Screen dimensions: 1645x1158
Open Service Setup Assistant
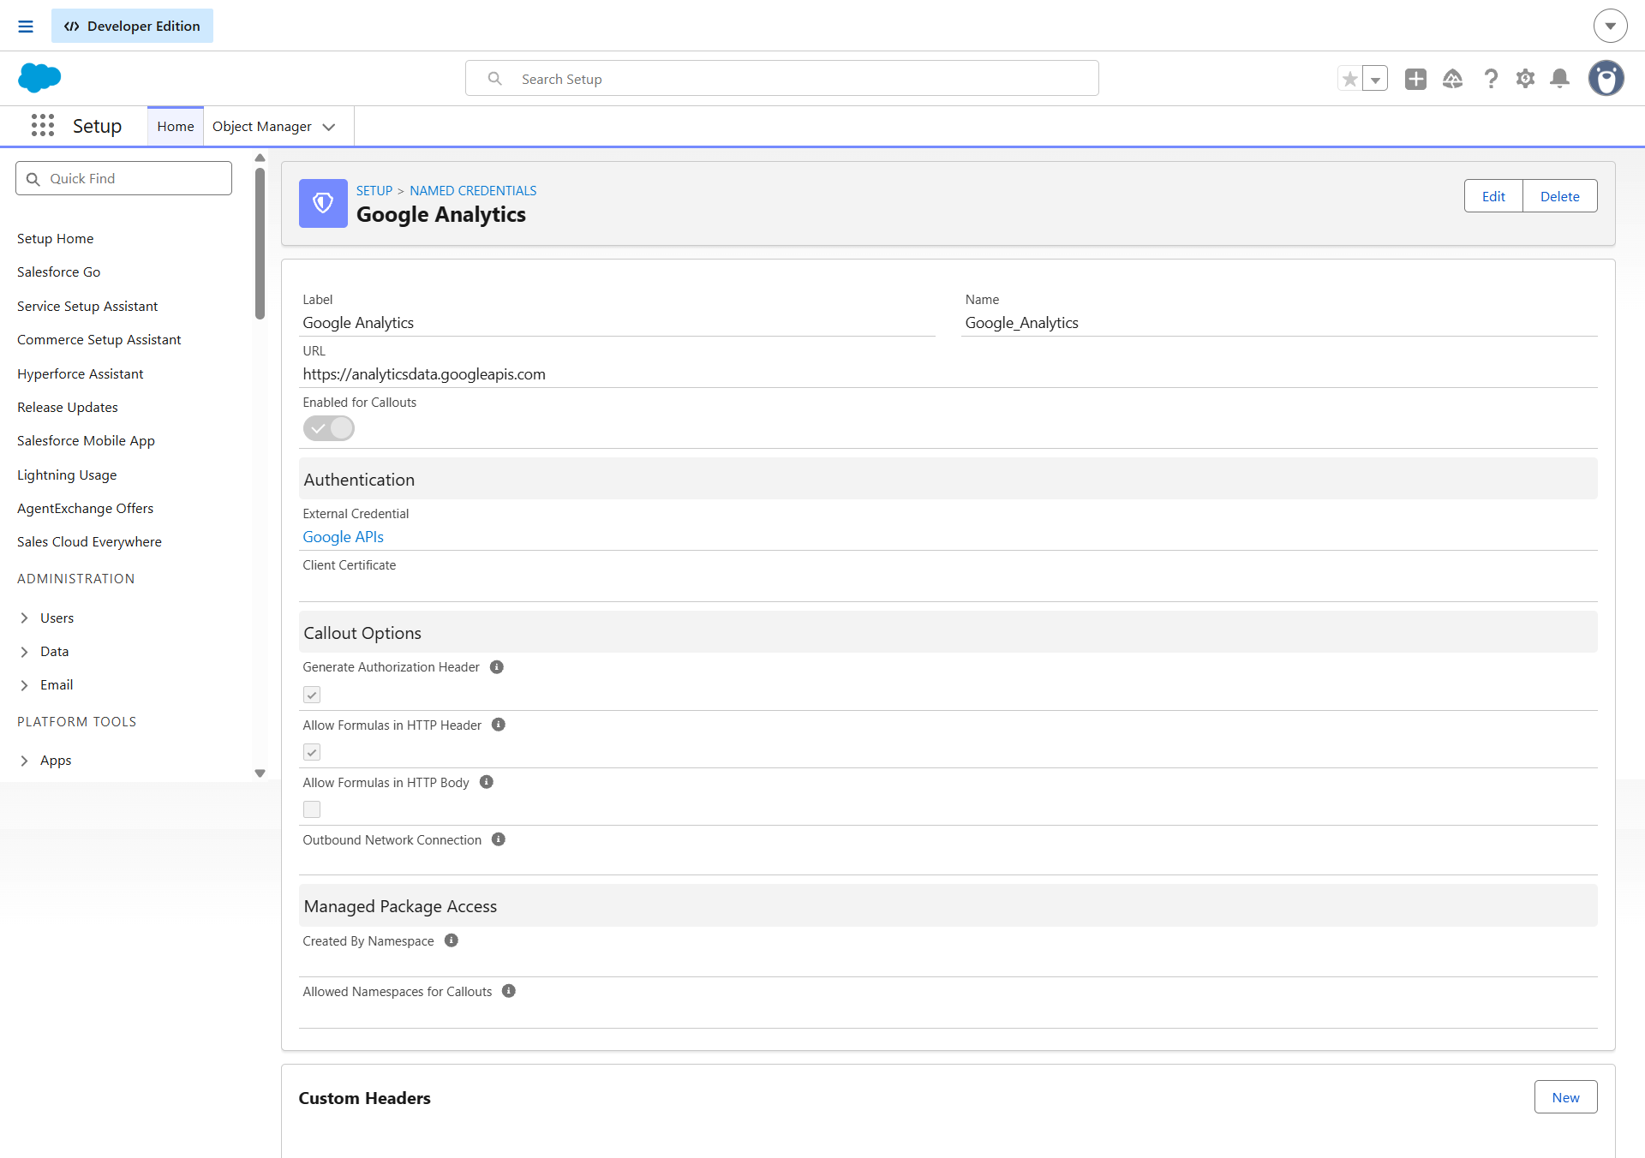click(x=87, y=307)
